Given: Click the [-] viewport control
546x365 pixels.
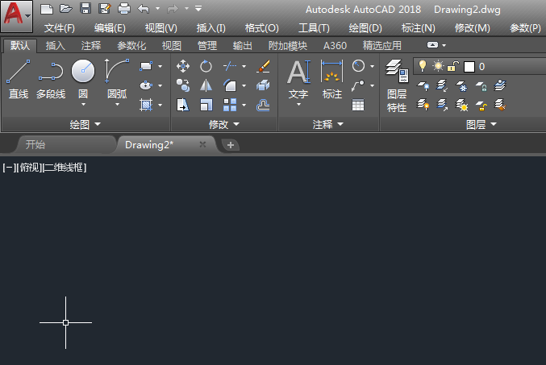Looking at the screenshot, I should 9,168.
